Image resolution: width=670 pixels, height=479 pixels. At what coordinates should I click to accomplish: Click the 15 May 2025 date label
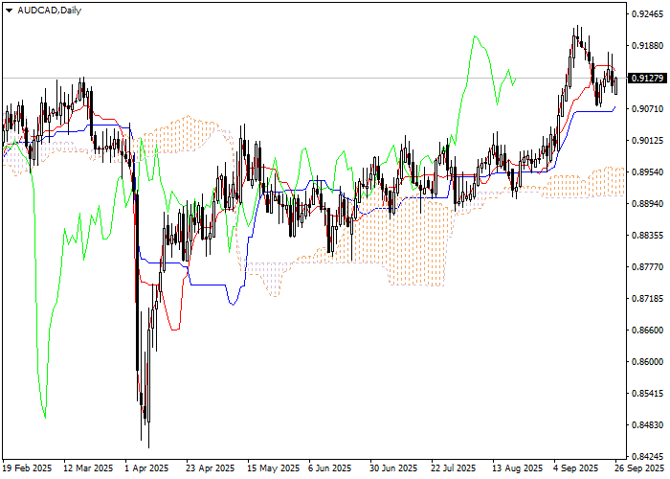coord(274,468)
